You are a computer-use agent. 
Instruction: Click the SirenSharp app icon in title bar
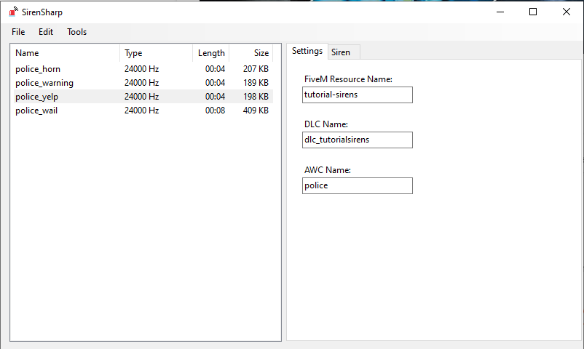tap(13, 12)
